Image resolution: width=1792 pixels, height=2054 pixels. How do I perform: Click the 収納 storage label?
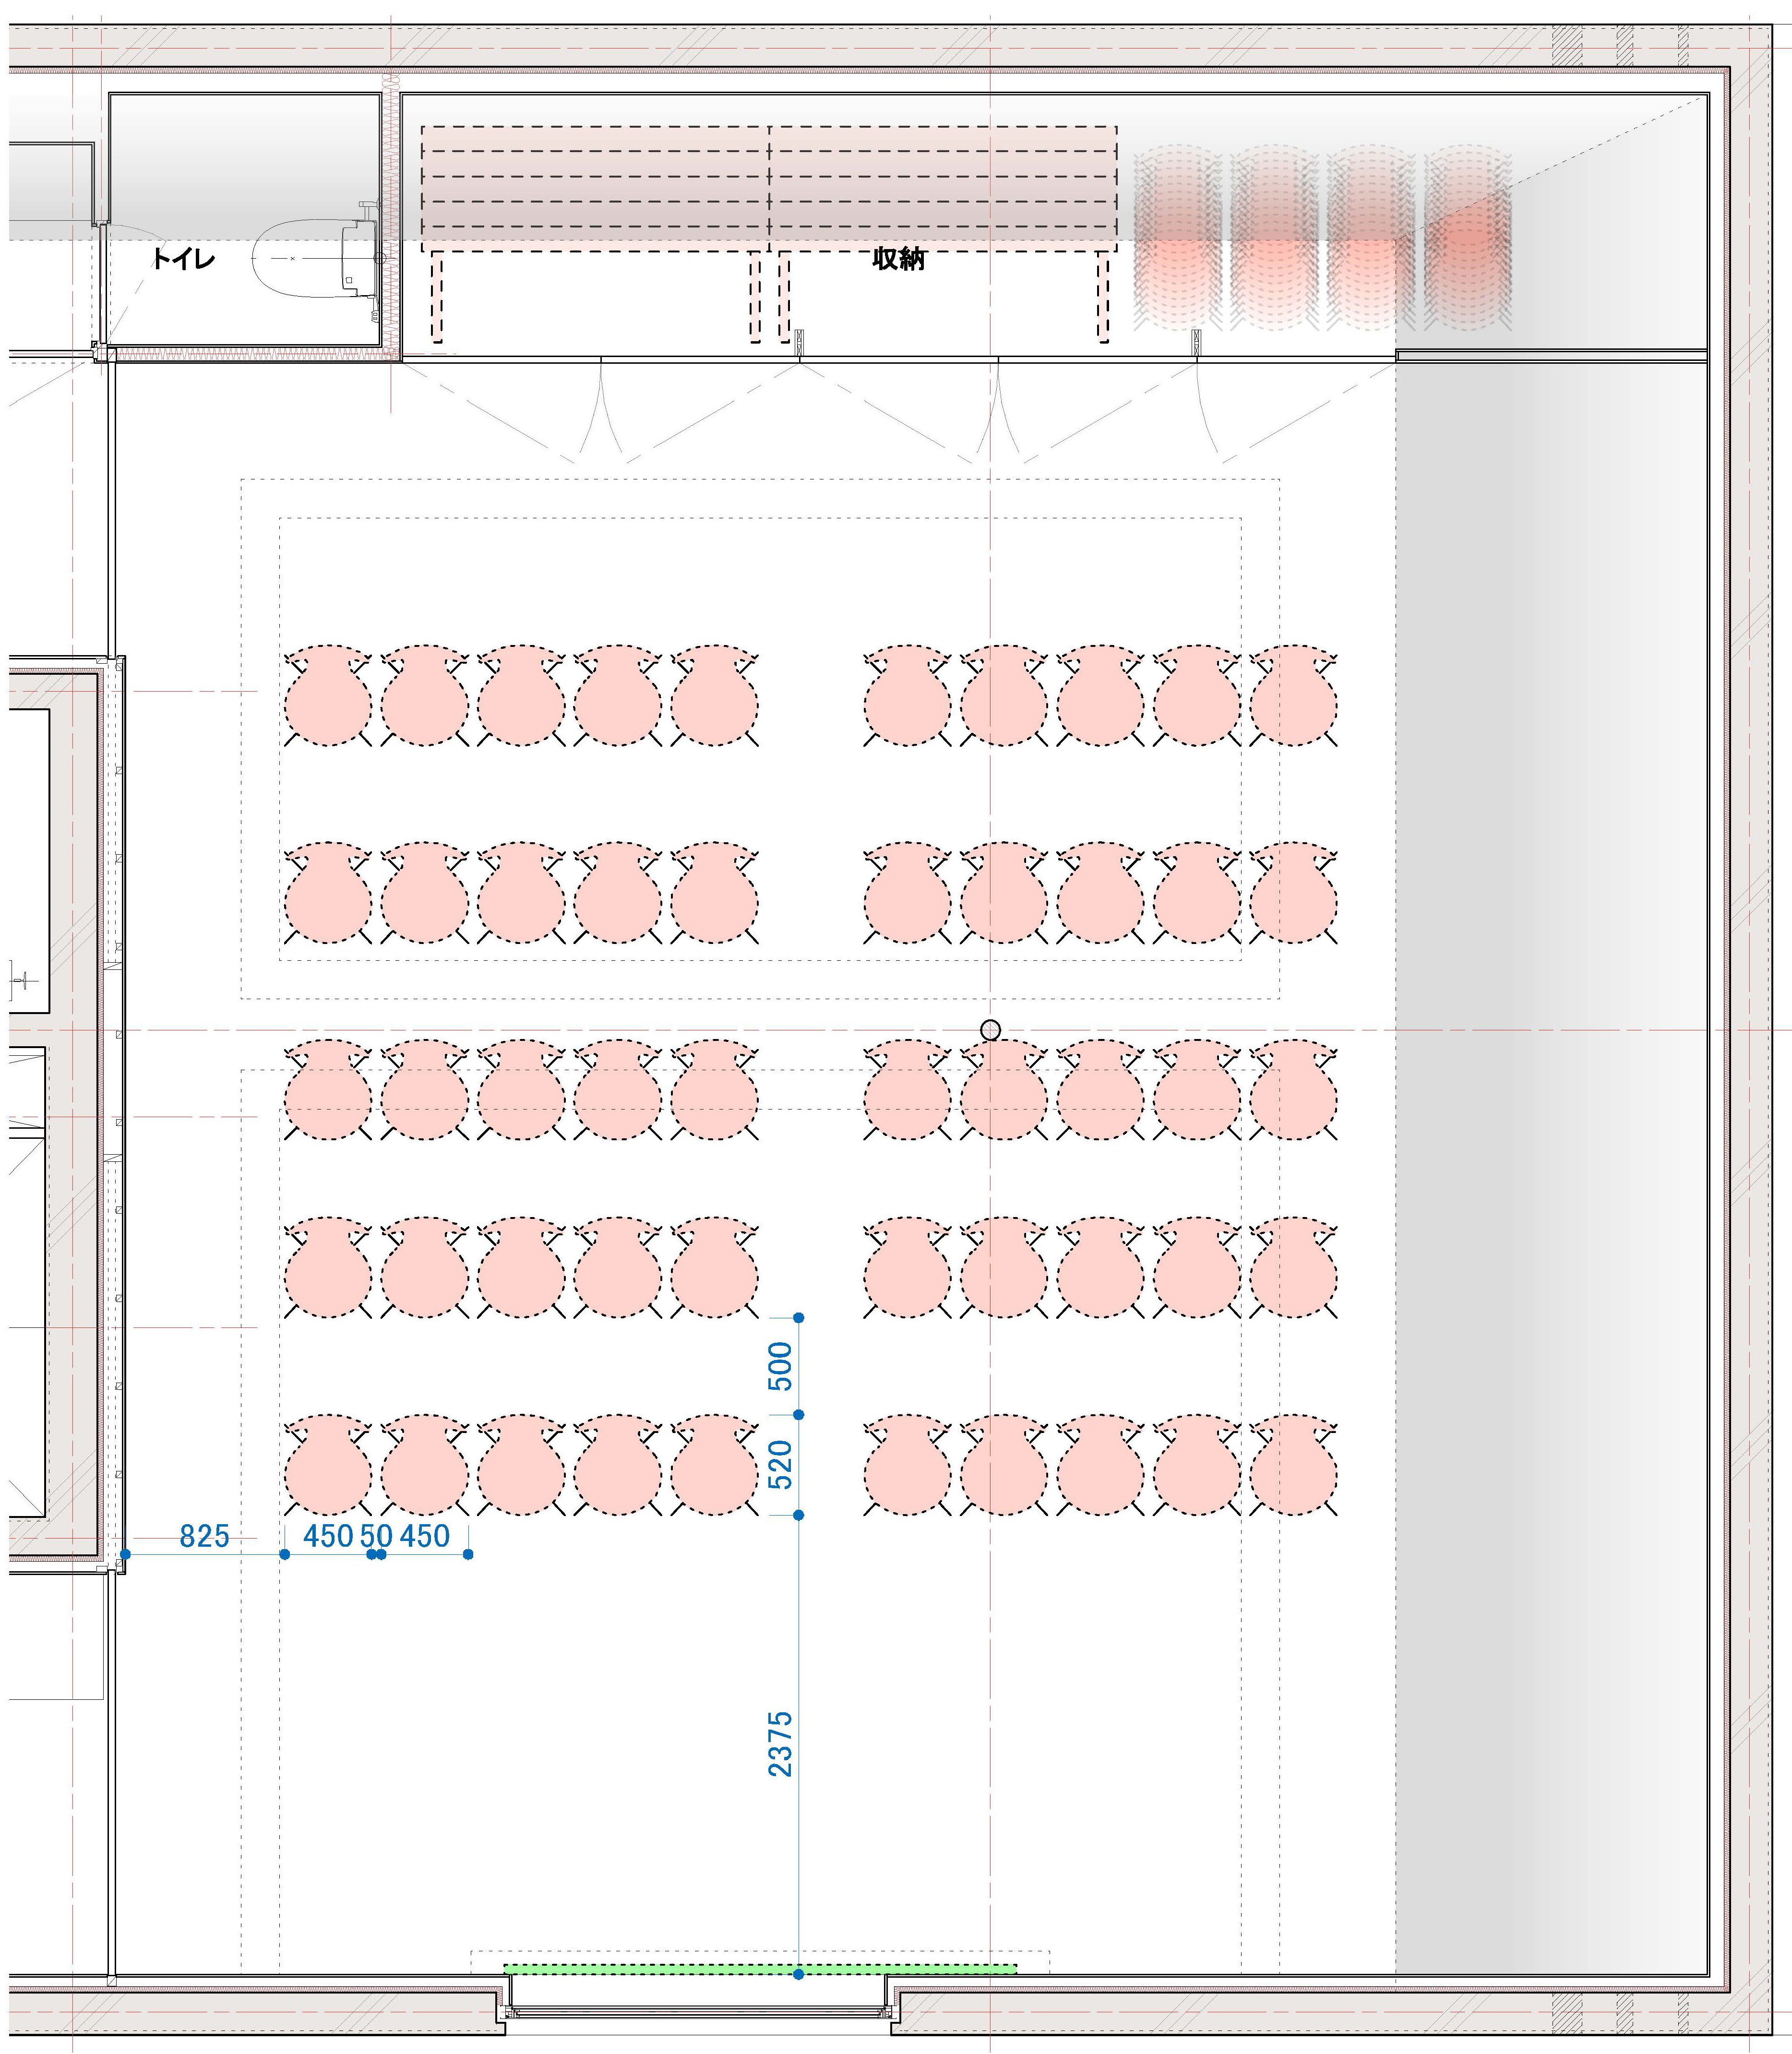(898, 259)
